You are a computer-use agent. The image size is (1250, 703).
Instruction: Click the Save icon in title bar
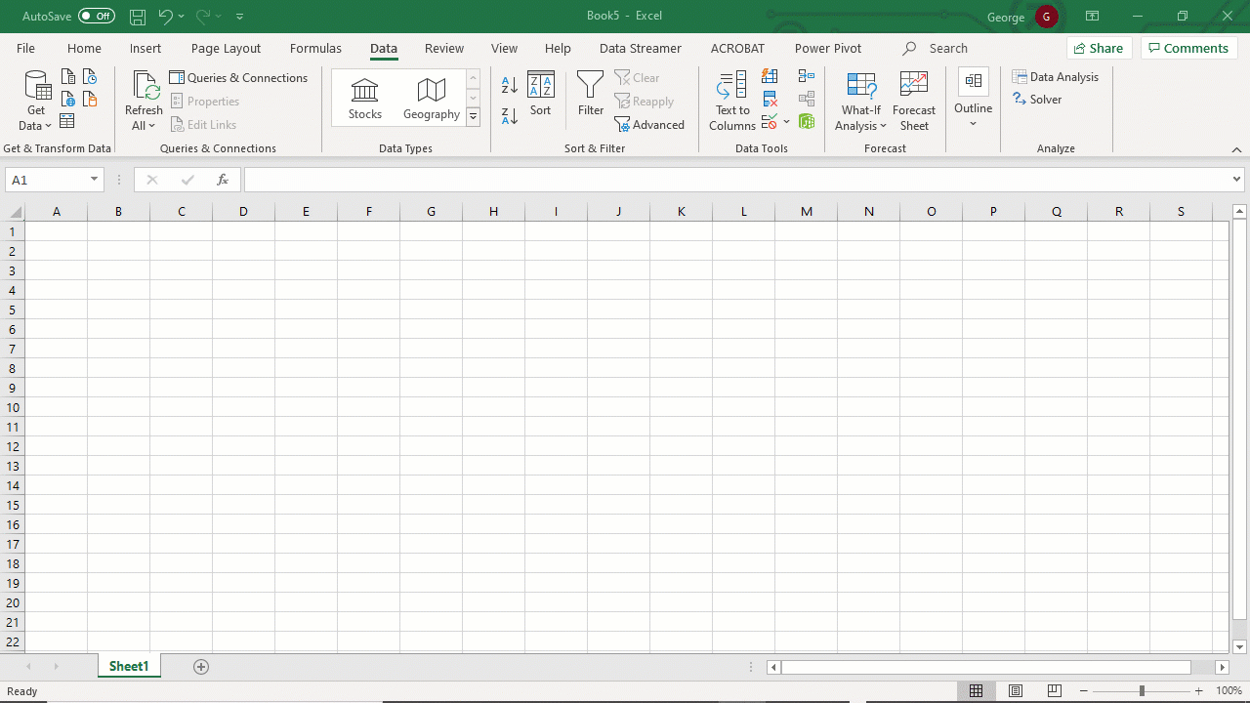point(138,17)
